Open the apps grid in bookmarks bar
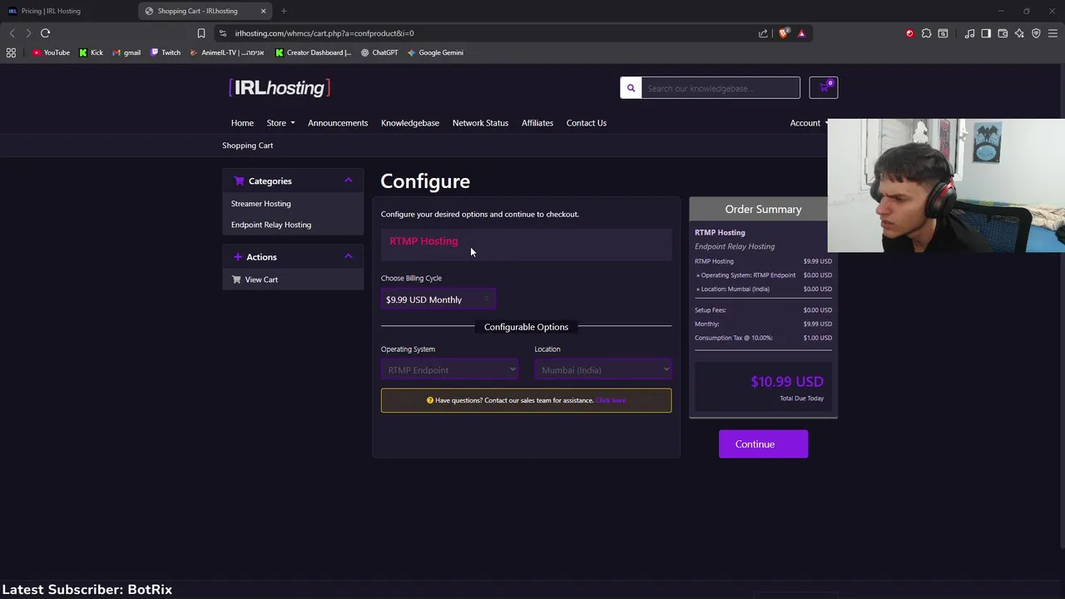The height and width of the screenshot is (599, 1065). [11, 52]
